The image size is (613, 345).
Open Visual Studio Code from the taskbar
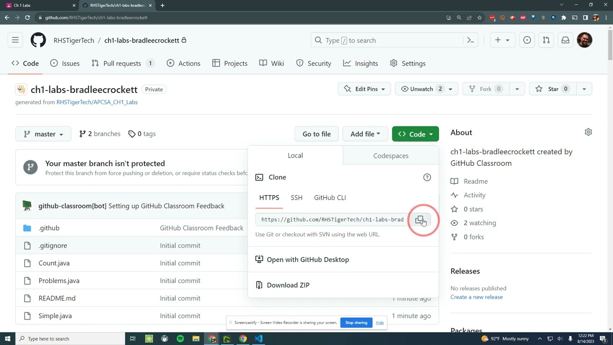click(259, 339)
